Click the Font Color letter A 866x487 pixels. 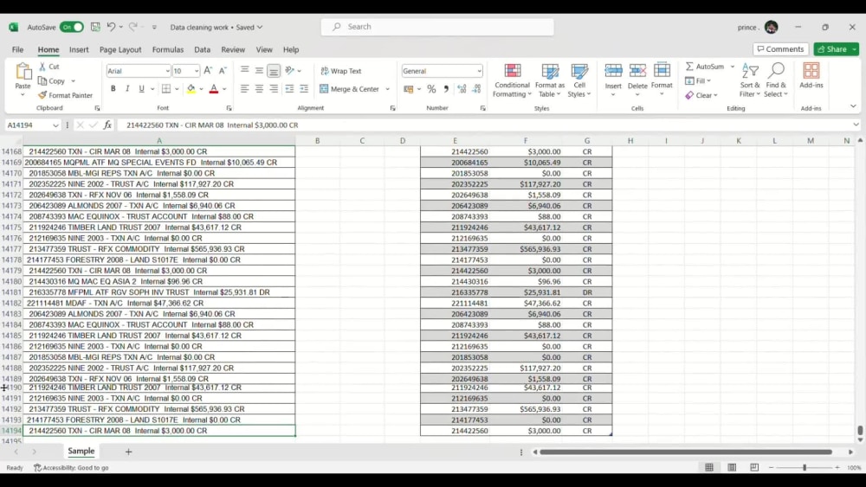pos(214,89)
